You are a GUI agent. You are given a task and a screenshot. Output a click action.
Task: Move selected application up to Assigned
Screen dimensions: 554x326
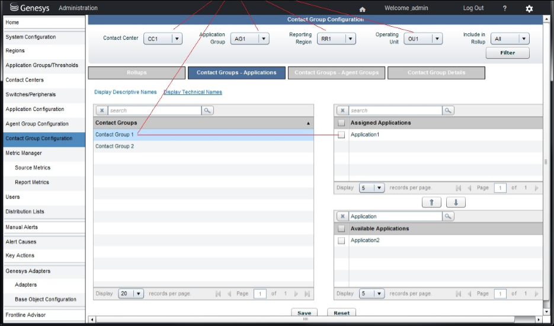[x=431, y=202]
